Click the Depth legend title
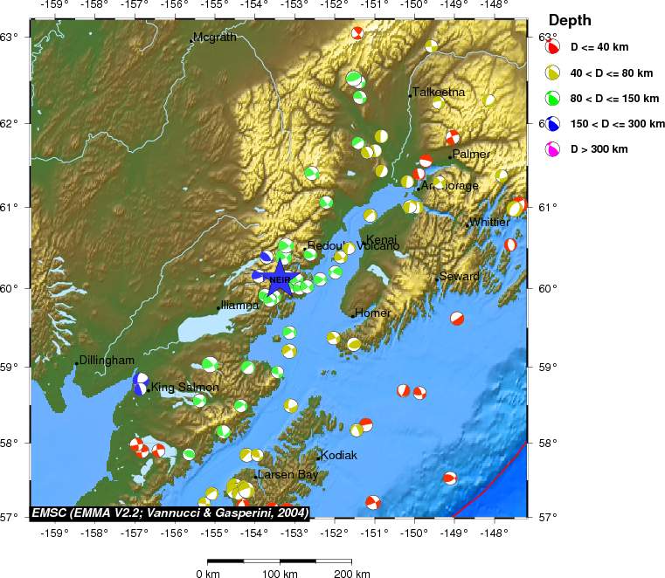This screenshot has height=578, width=665. coord(569,20)
